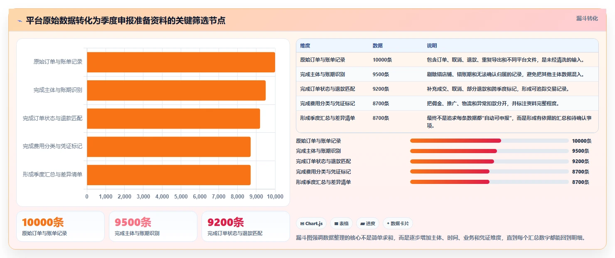Click the chart bar for 完成费用分类与凭证标记
The width and height of the screenshot is (615, 258).
[x=169, y=146]
